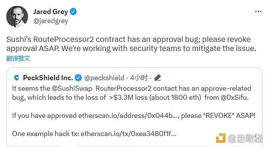
Task: Click the @SushiSwap mention
Action: [72, 88]
